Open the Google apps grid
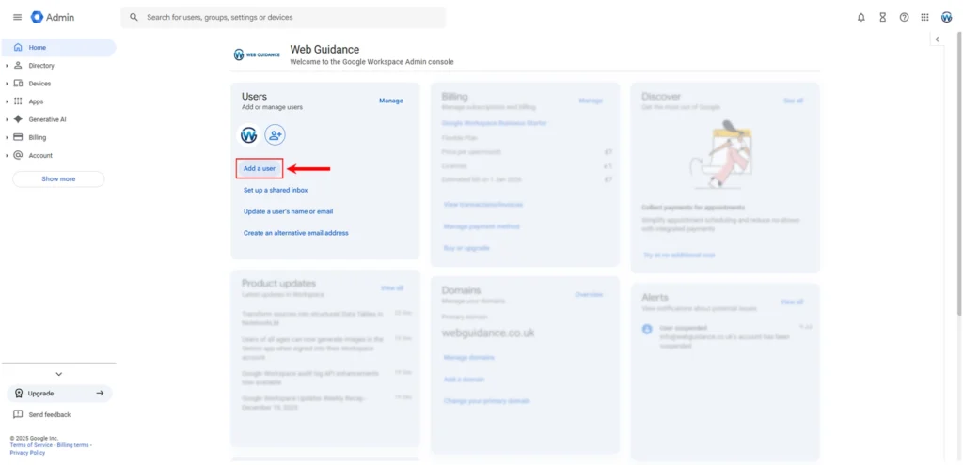This screenshot has width=963, height=465. 925,17
